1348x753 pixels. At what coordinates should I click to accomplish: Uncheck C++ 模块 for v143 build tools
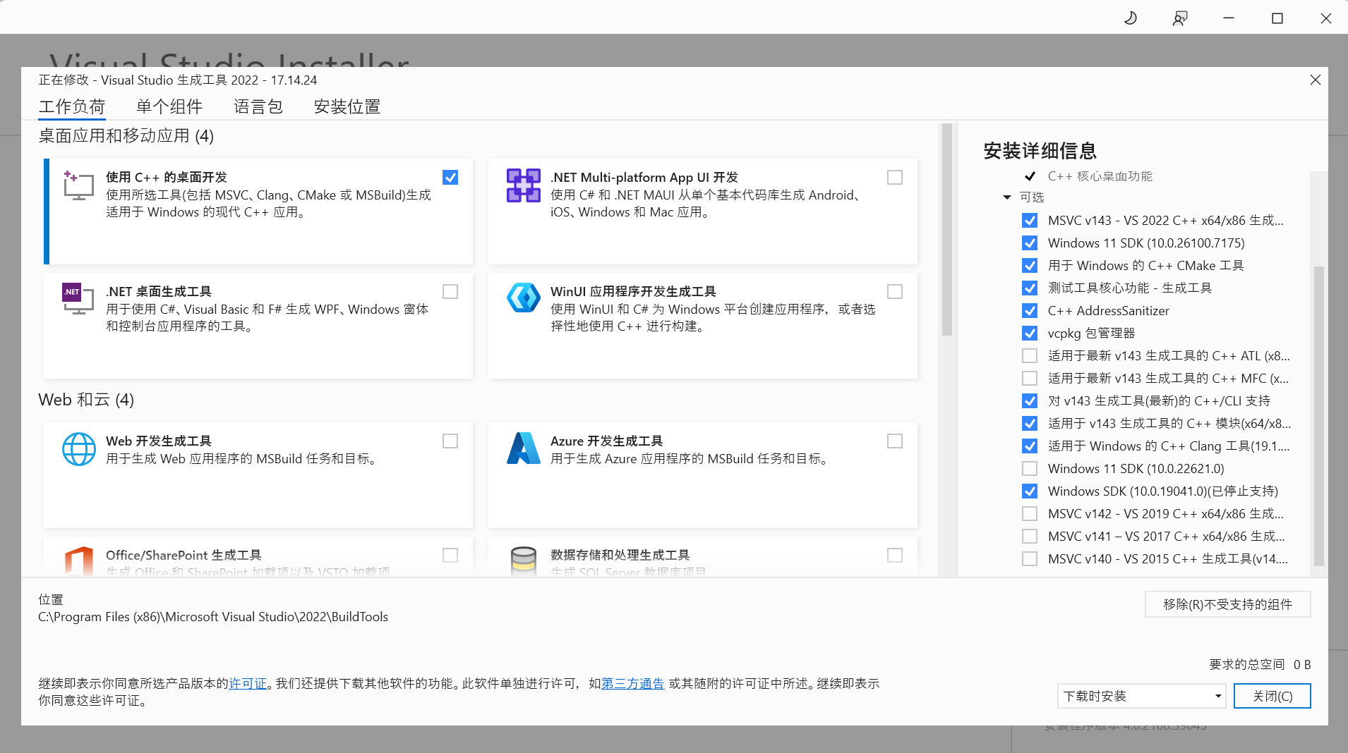pyautogui.click(x=1030, y=424)
